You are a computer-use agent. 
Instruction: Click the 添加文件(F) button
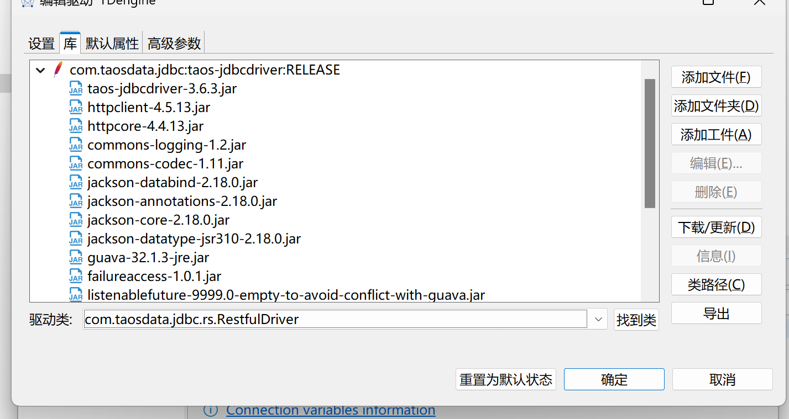pyautogui.click(x=716, y=77)
